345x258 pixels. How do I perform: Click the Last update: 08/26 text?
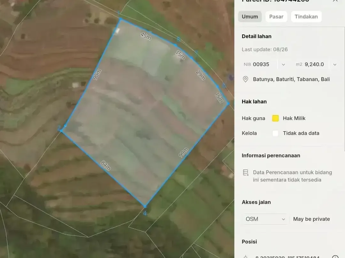(265, 49)
